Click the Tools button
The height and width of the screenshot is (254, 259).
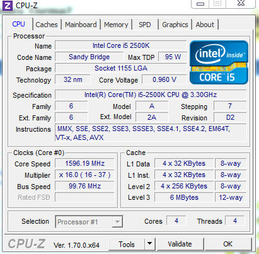point(127,244)
